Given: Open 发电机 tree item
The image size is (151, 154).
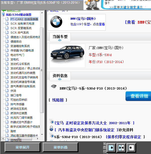Looking at the screenshot, I should pyautogui.click(x=14, y=59).
